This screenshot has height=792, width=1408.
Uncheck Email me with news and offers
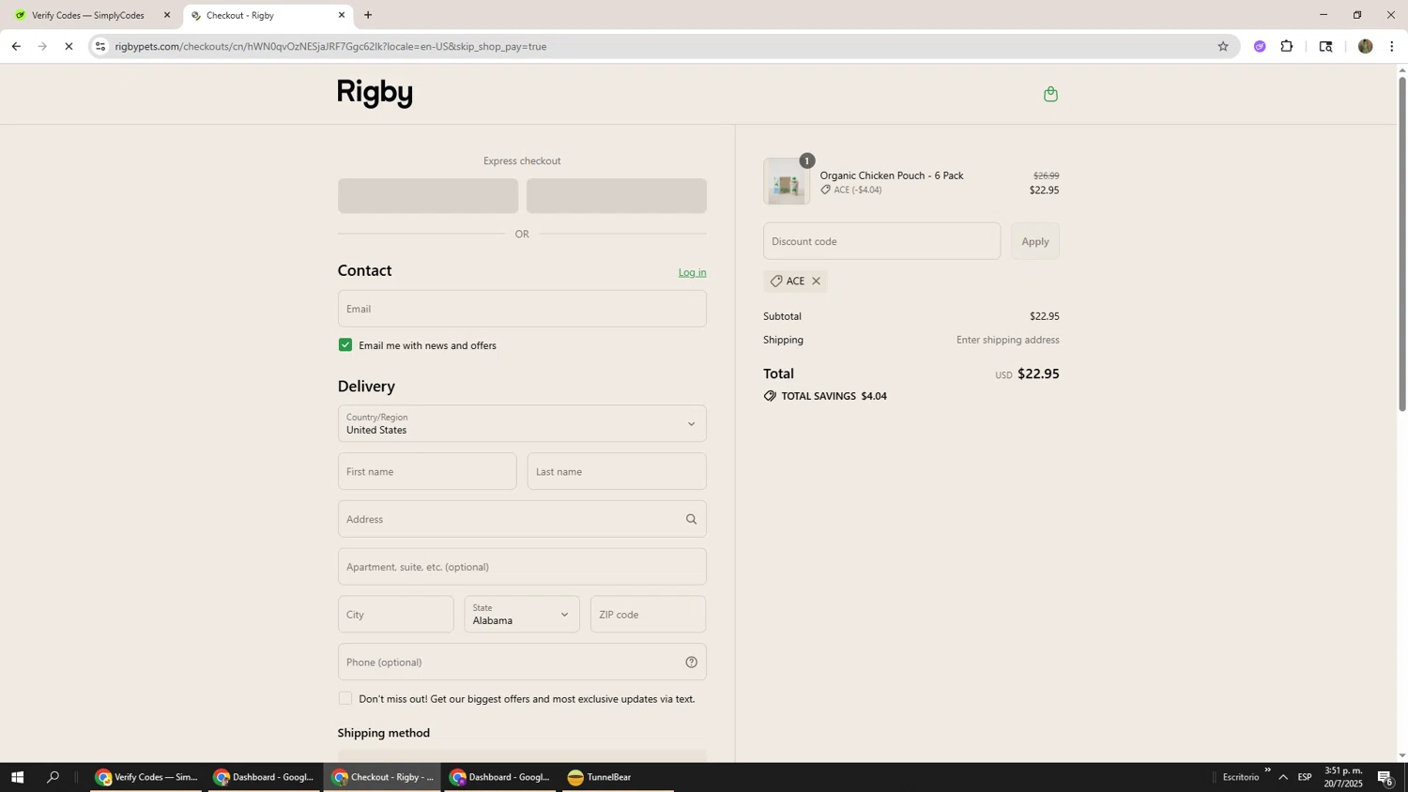pyautogui.click(x=345, y=345)
